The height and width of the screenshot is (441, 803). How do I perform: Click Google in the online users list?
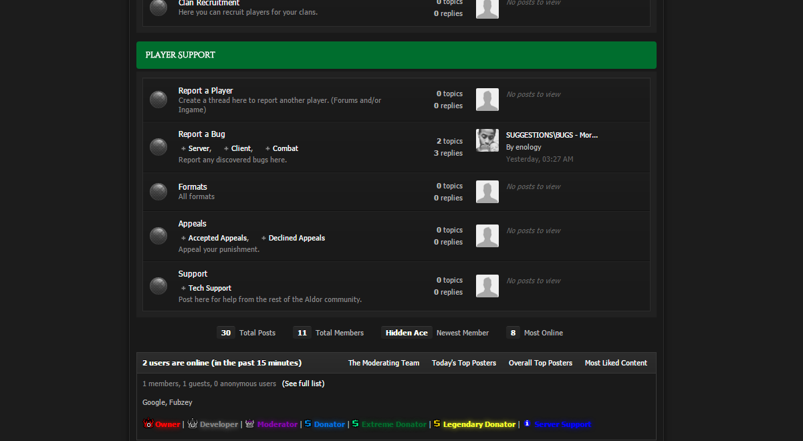click(x=153, y=402)
